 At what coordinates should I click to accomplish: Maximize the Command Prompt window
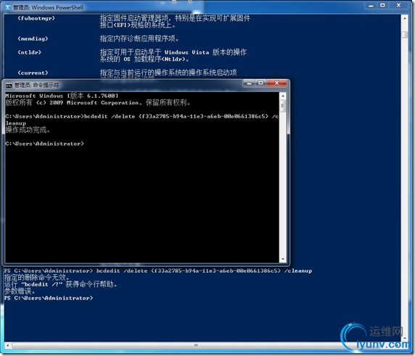[x=260, y=83]
